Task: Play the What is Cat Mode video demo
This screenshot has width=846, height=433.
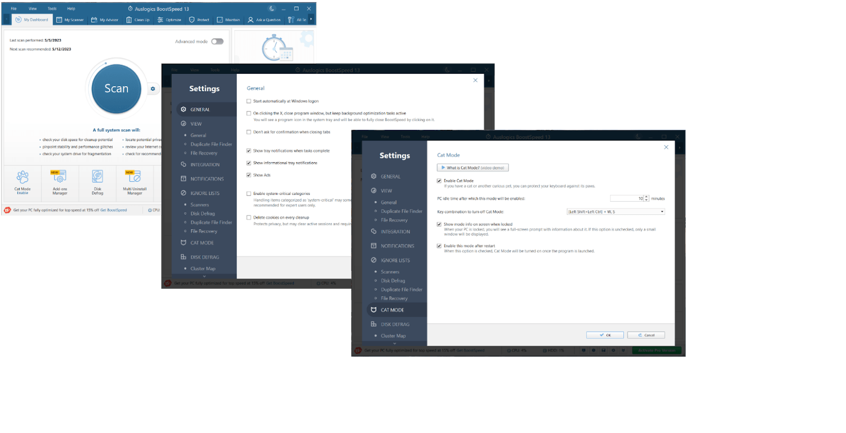Action: tap(473, 168)
